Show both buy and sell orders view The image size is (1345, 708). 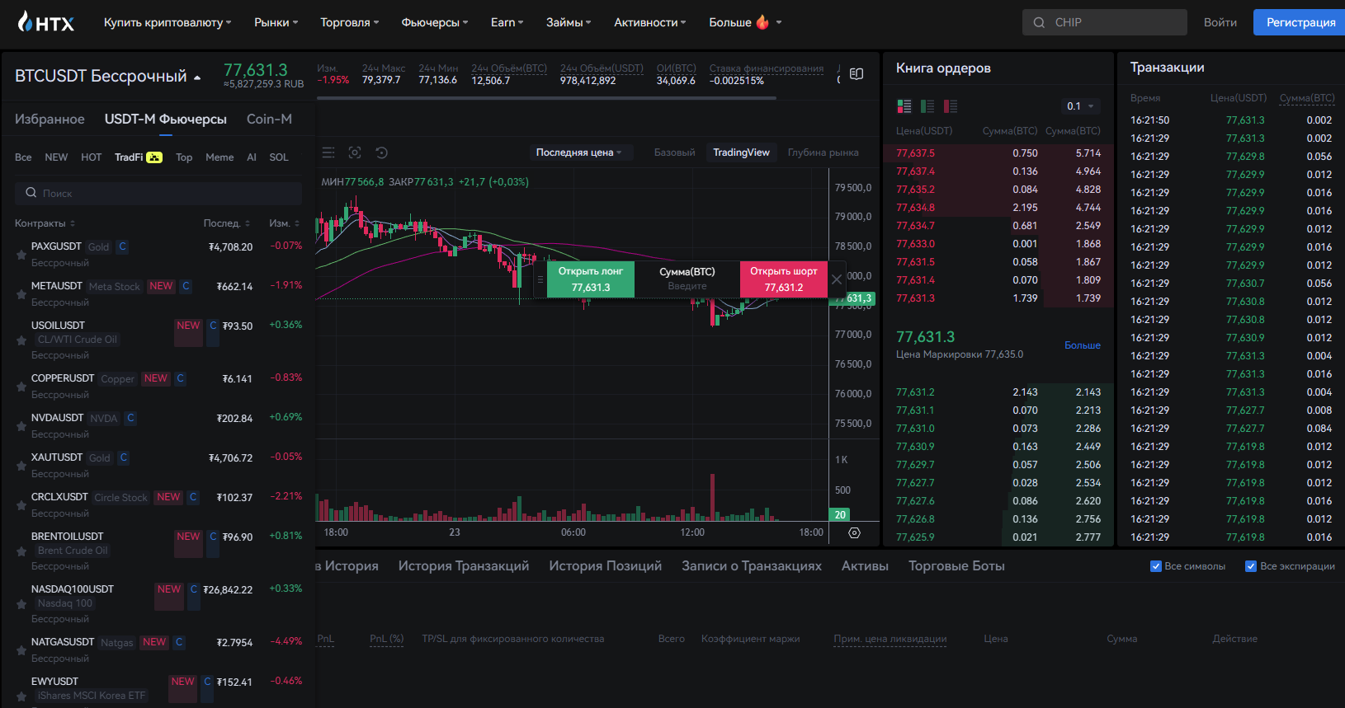[x=904, y=106]
